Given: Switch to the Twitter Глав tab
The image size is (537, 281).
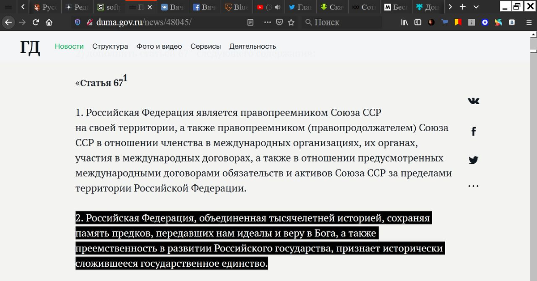Looking at the screenshot, I should pyautogui.click(x=300, y=7).
